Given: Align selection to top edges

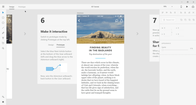Looking at the screenshot, I should [x=163, y=13].
